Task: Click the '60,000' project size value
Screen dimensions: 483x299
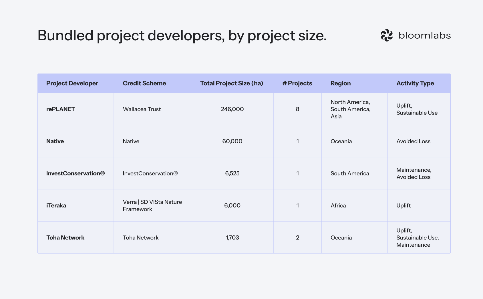Action: tap(232, 141)
